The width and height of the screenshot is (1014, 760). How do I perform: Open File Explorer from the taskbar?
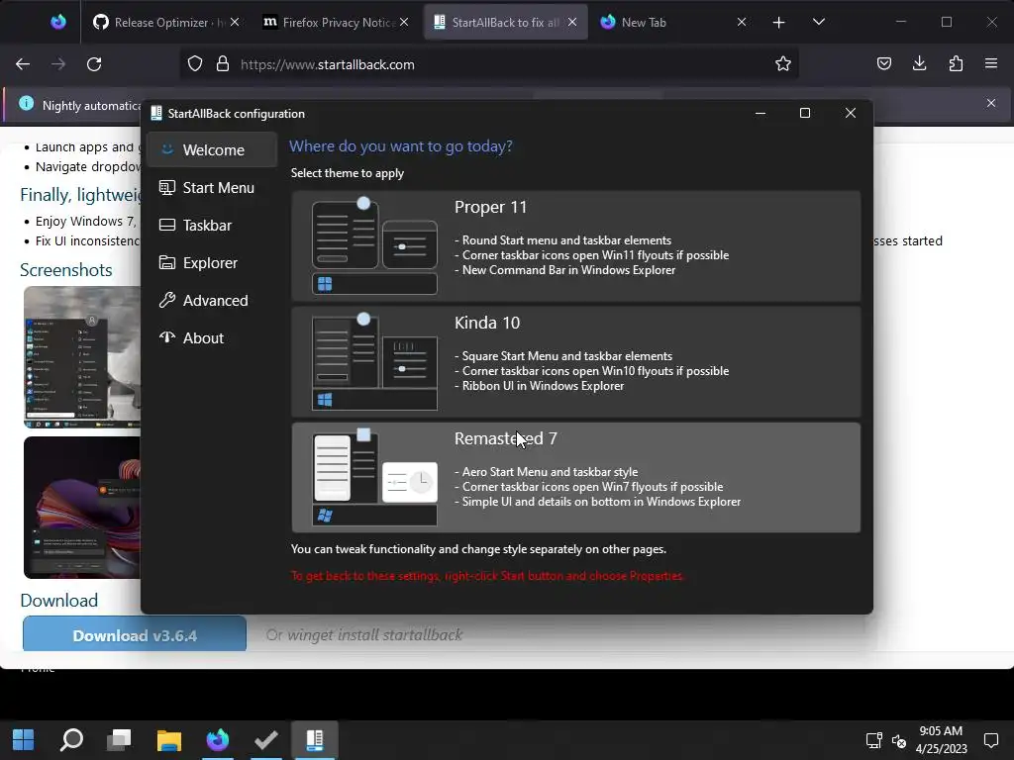coord(169,740)
